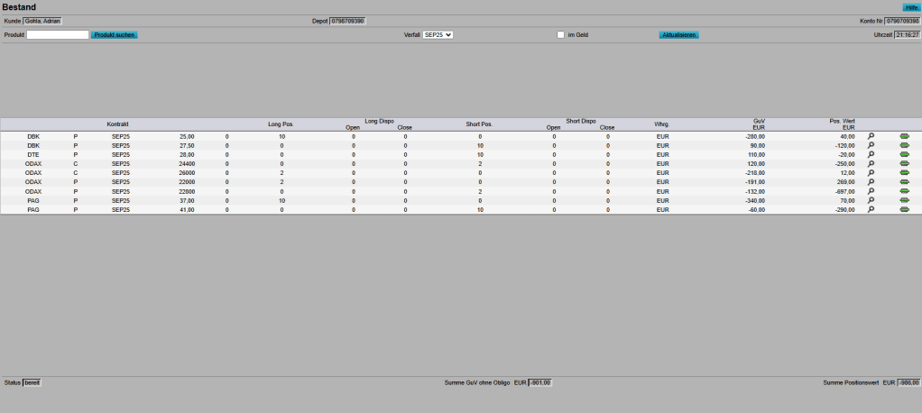
Task: Enable the 'im Geld' checkbox
Action: (560, 35)
